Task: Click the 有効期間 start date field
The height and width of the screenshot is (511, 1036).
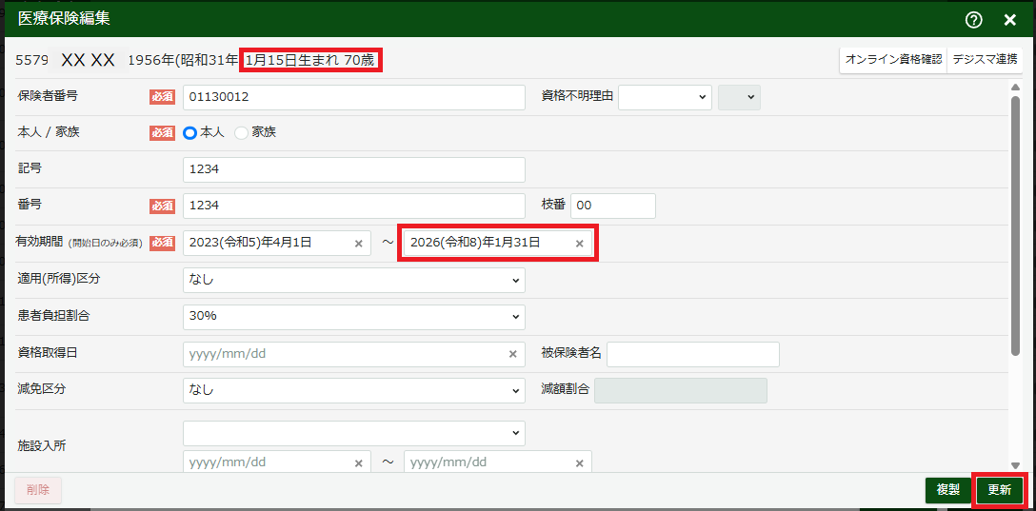Action: [x=277, y=243]
